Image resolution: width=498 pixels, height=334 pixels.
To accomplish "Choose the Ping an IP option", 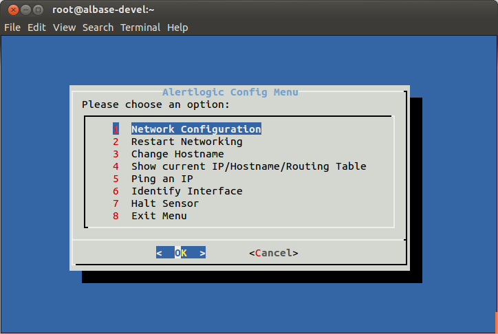I will click(162, 179).
